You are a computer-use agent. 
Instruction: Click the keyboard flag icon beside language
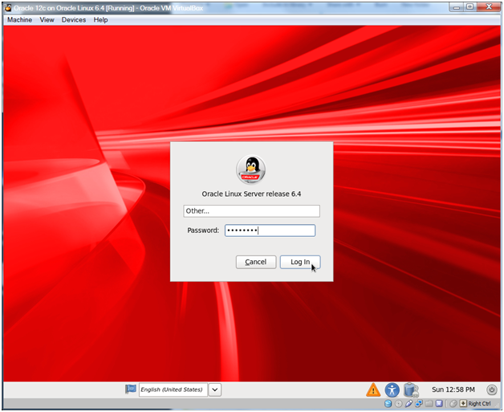pyautogui.click(x=130, y=390)
